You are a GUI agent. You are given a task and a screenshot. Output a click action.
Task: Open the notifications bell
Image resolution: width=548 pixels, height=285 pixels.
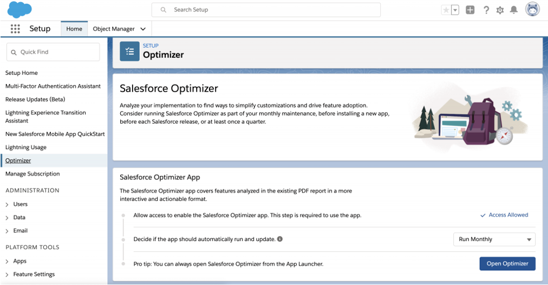[x=514, y=10]
